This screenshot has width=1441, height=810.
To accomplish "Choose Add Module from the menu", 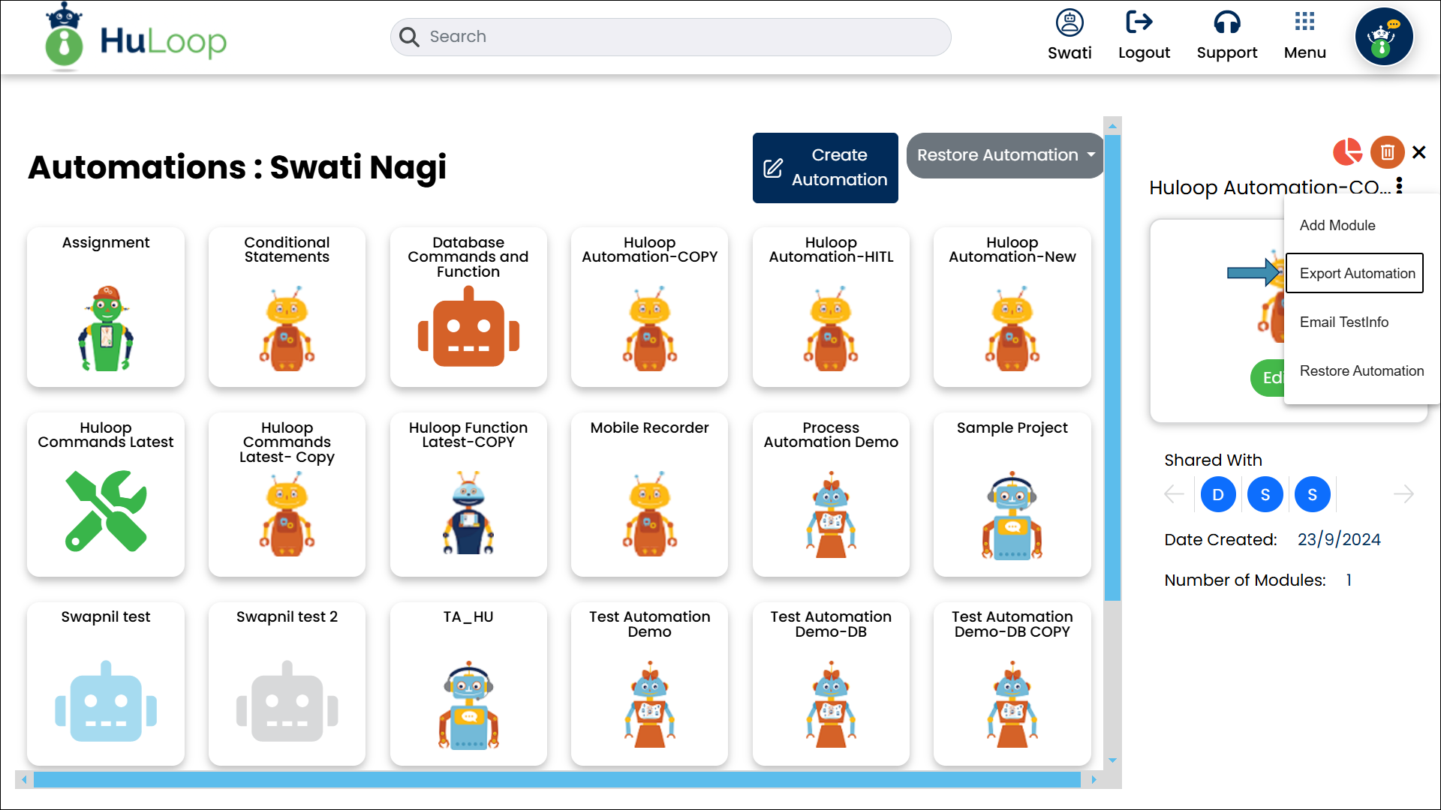I will [x=1337, y=225].
